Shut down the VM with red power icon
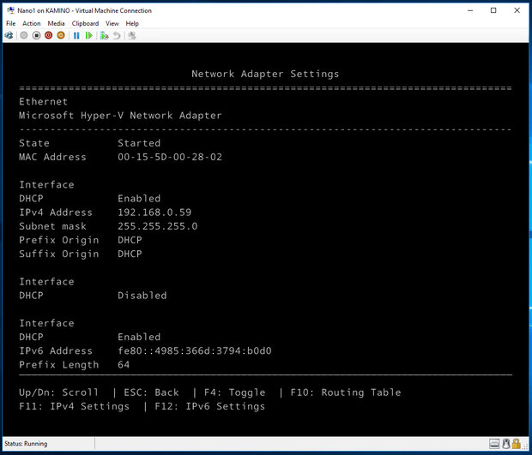The width and height of the screenshot is (532, 455). coord(49,35)
